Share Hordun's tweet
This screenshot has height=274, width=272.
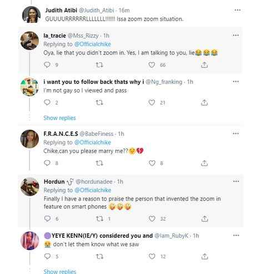pyautogui.click(x=204, y=219)
